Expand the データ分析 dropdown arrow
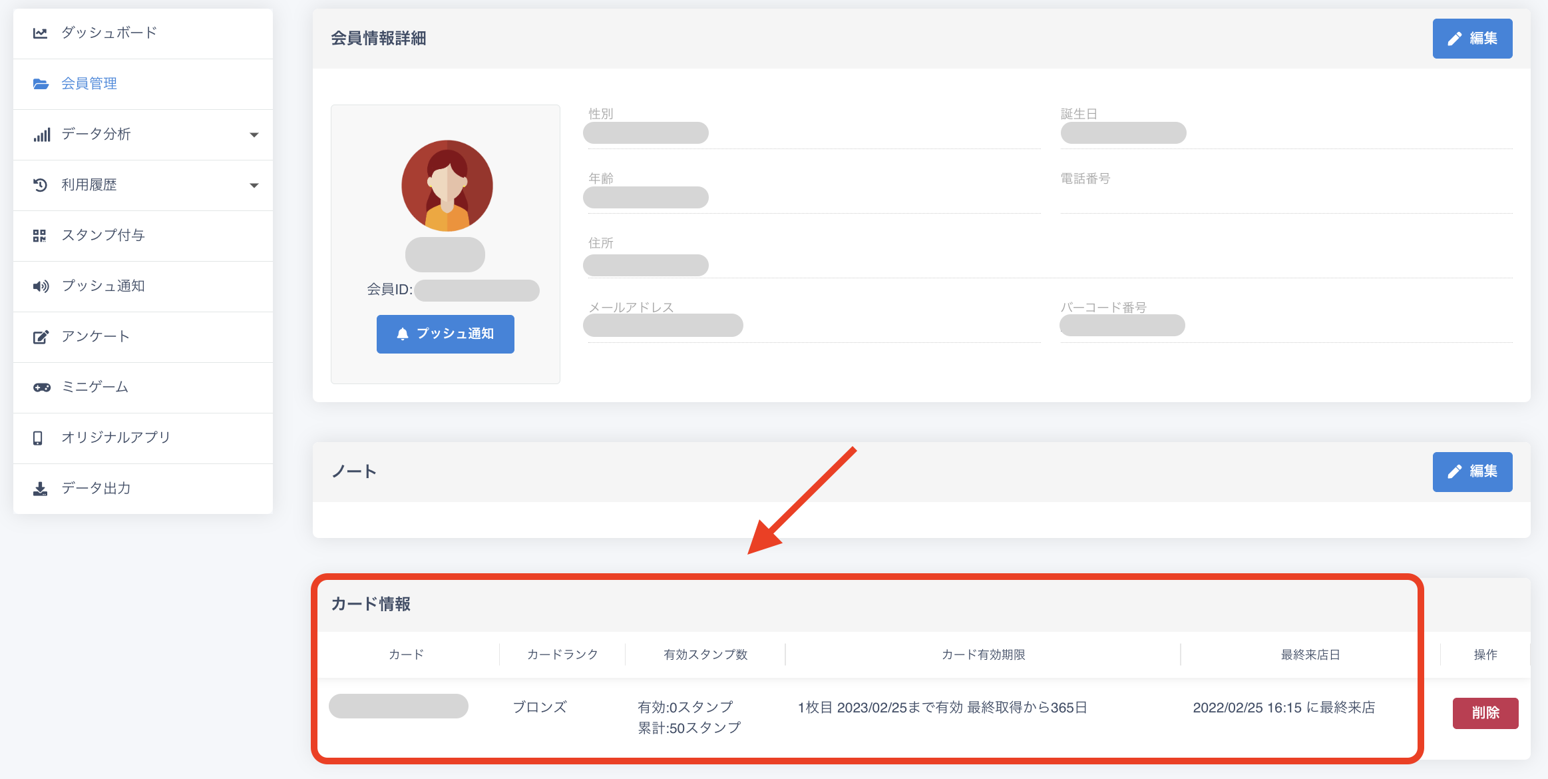Viewport: 1548px width, 779px height. click(254, 134)
